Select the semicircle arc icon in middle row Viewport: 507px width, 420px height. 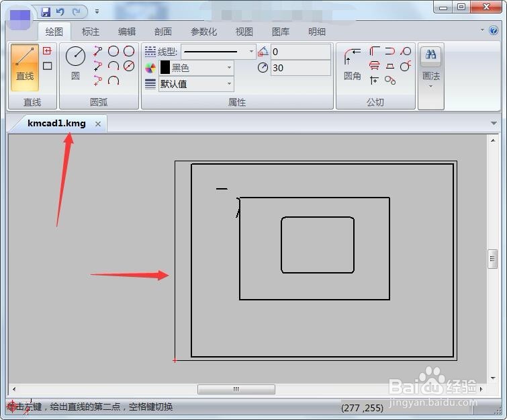[x=113, y=66]
